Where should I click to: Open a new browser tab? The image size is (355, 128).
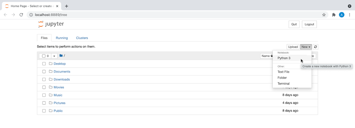click(x=66, y=6)
